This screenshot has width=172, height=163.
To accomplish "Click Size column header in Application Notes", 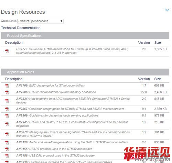I will point(158,79).
